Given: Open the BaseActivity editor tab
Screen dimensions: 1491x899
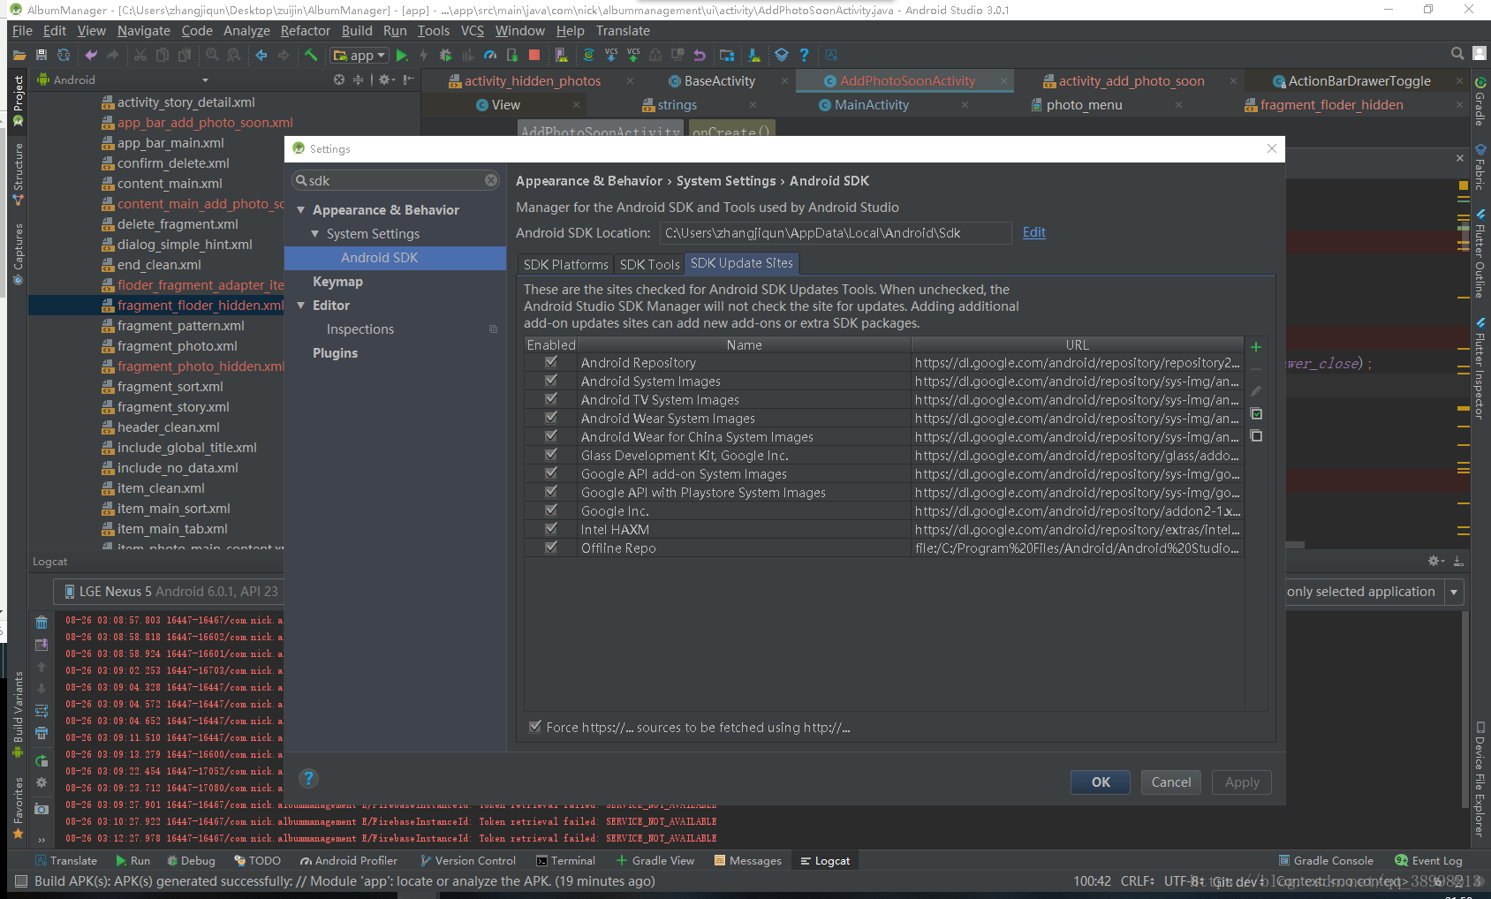Looking at the screenshot, I should click(719, 80).
